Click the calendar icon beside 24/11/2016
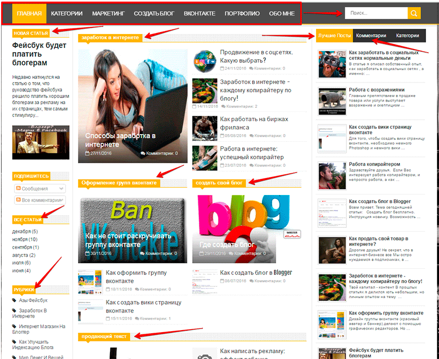This screenshot has height=359, width=439. pos(222,68)
